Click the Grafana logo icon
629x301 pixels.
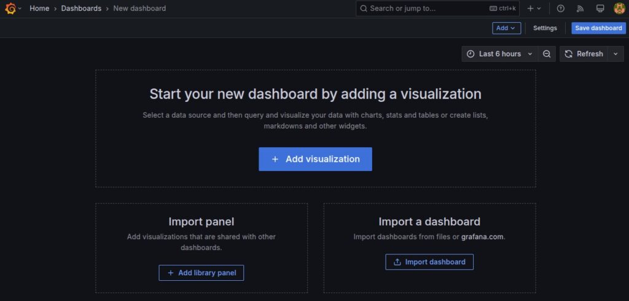(10, 9)
